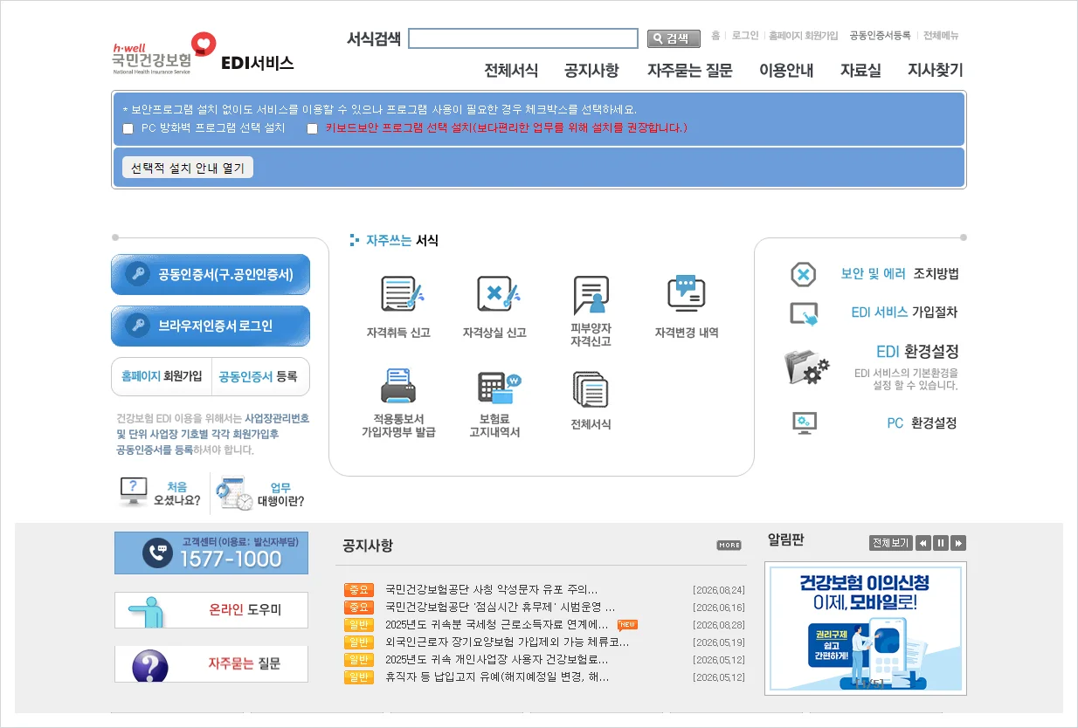Viewport: 1078px width, 728px height.
Task: Click the 홈 link in header
Action: coord(715,36)
